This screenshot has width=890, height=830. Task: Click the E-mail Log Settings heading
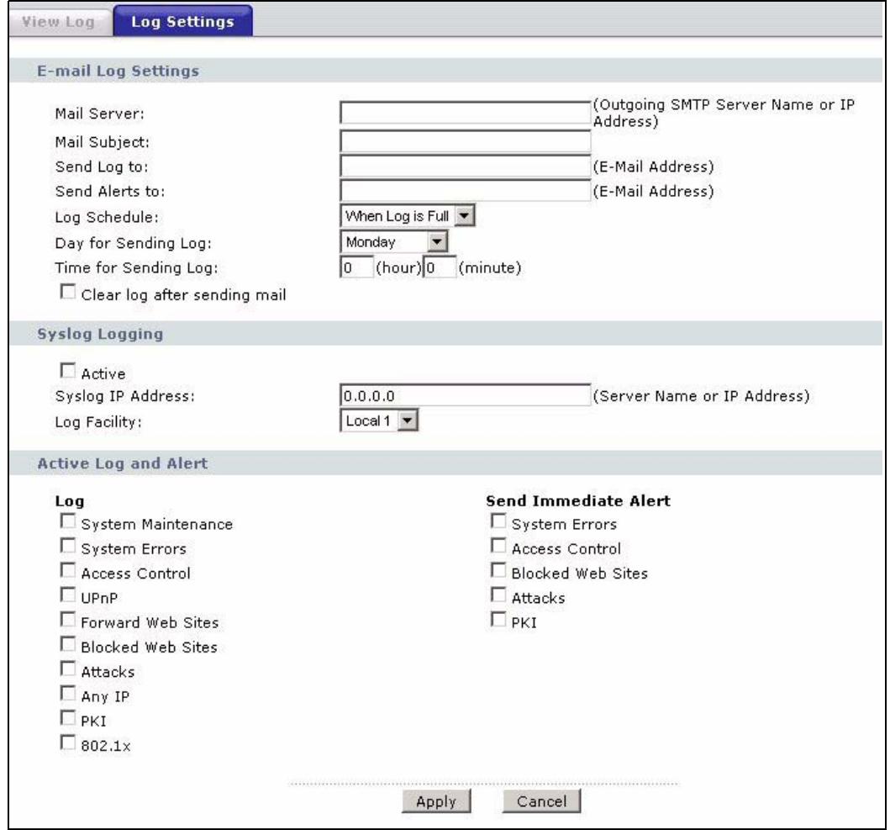click(118, 71)
